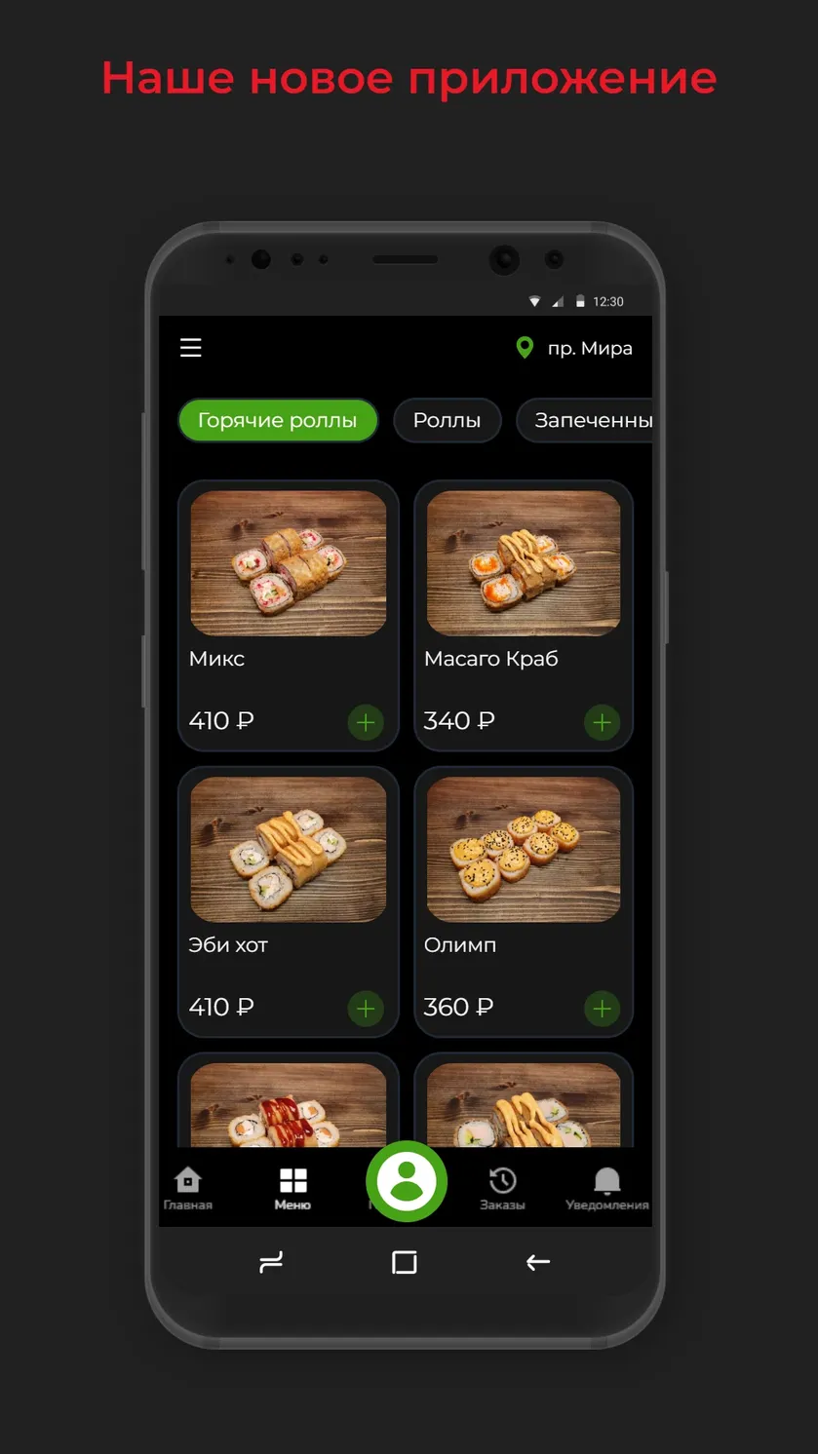Select the Горячие роллы category chip
818x1454 pixels.
(277, 420)
